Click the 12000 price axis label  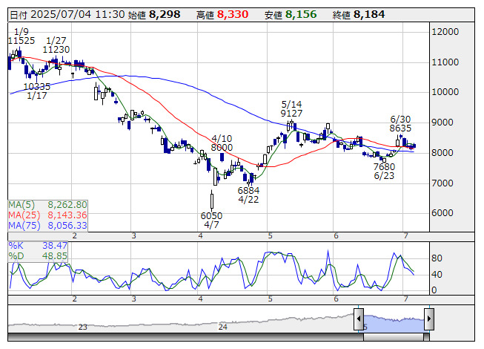[445, 32]
